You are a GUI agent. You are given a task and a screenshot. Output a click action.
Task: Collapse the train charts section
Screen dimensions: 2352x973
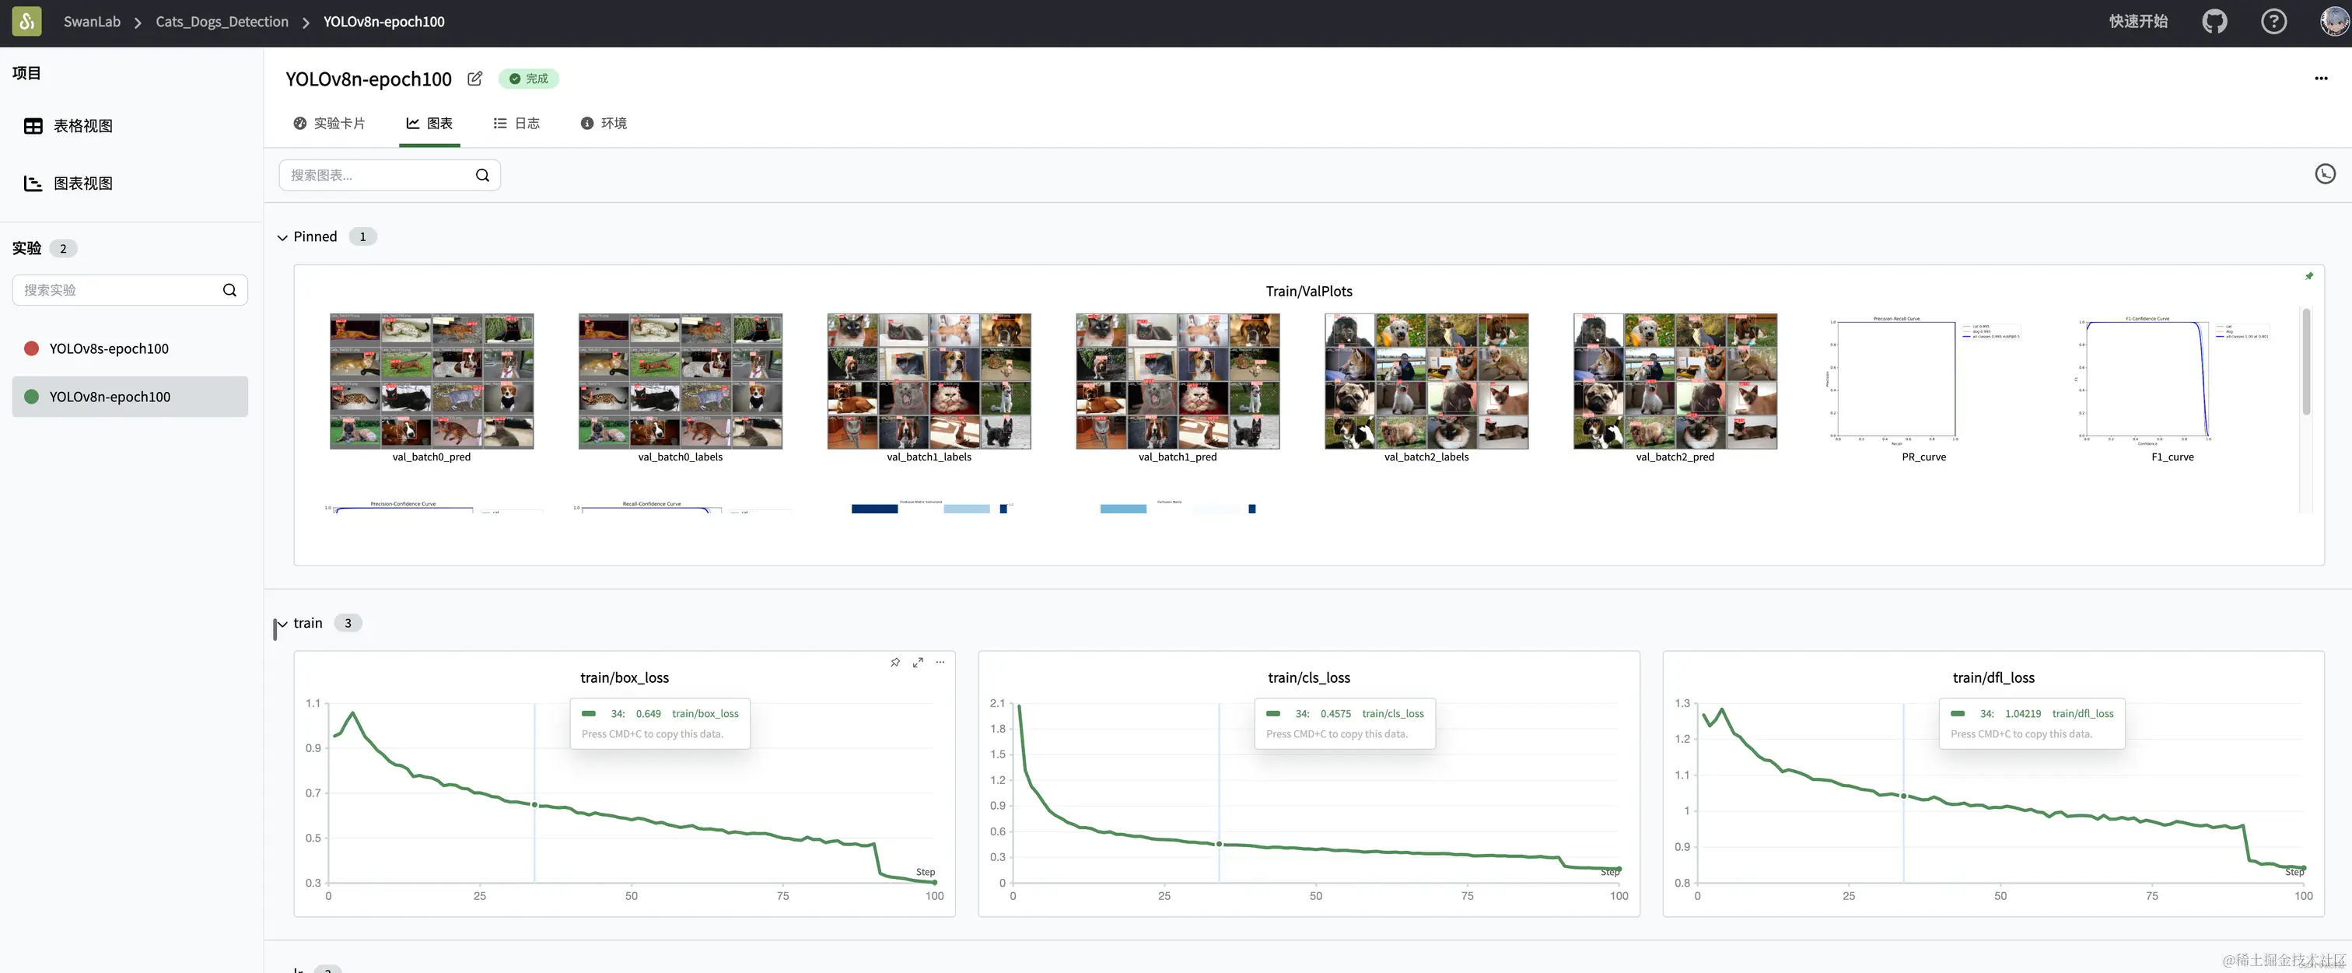(283, 624)
